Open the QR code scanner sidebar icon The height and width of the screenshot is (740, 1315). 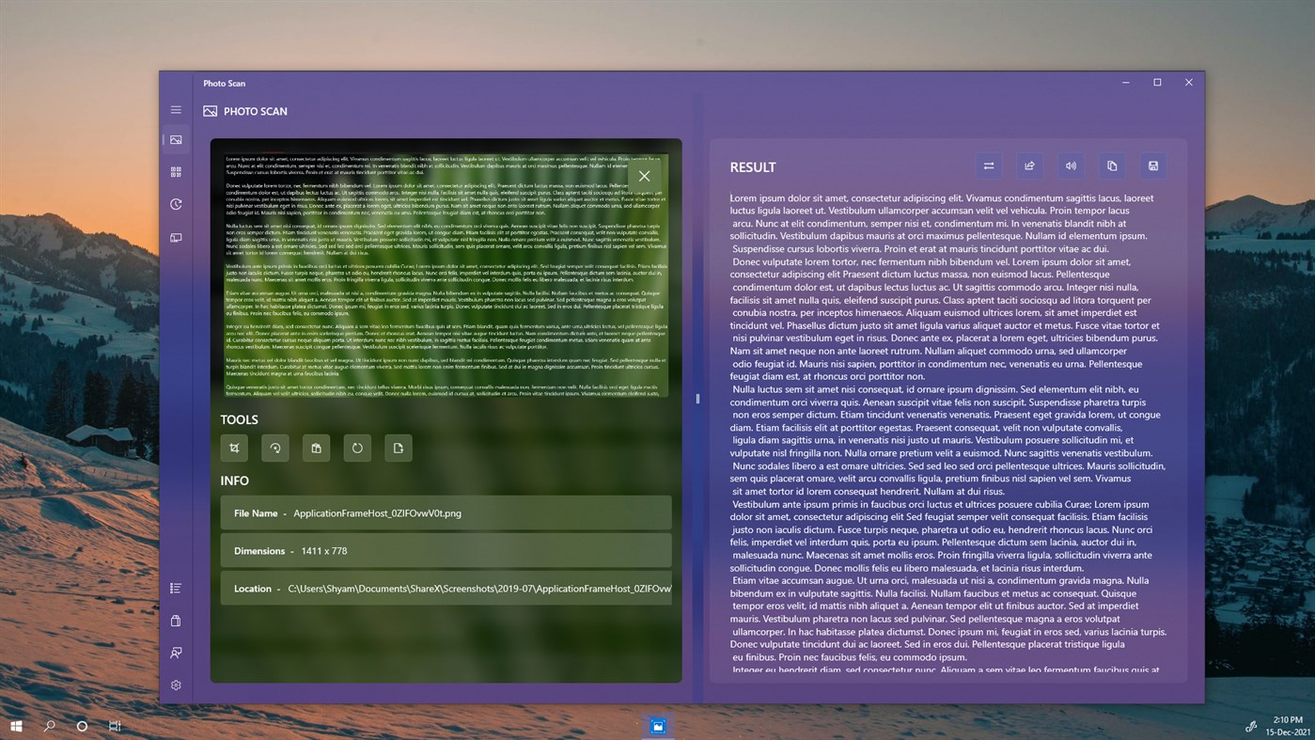176,172
